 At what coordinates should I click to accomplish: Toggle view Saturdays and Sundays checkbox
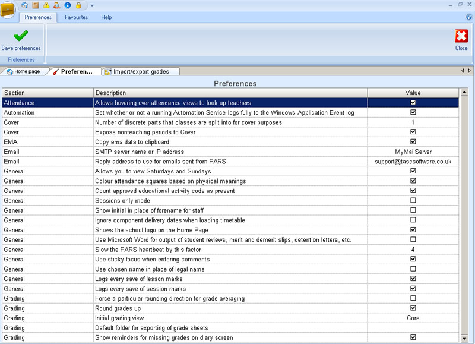tap(413, 171)
